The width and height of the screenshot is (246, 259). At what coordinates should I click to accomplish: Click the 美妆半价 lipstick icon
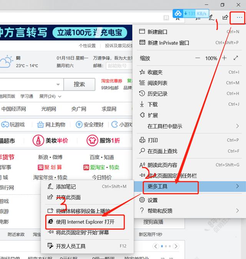click(x=38, y=140)
